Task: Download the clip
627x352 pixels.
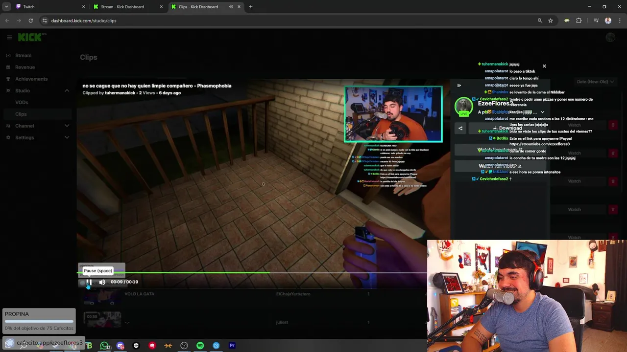Action: (x=507, y=128)
